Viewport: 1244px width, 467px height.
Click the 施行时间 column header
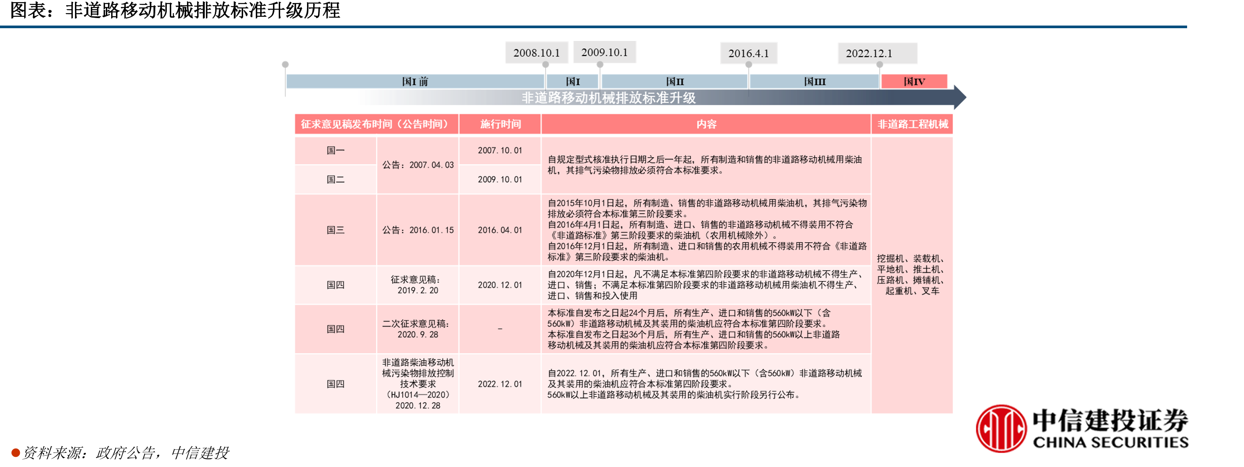pos(500,124)
